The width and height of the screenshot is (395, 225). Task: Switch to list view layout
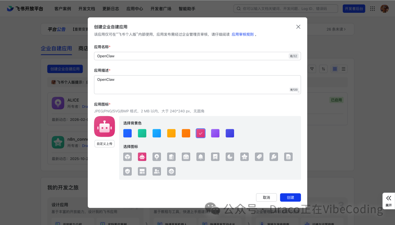[343, 69]
